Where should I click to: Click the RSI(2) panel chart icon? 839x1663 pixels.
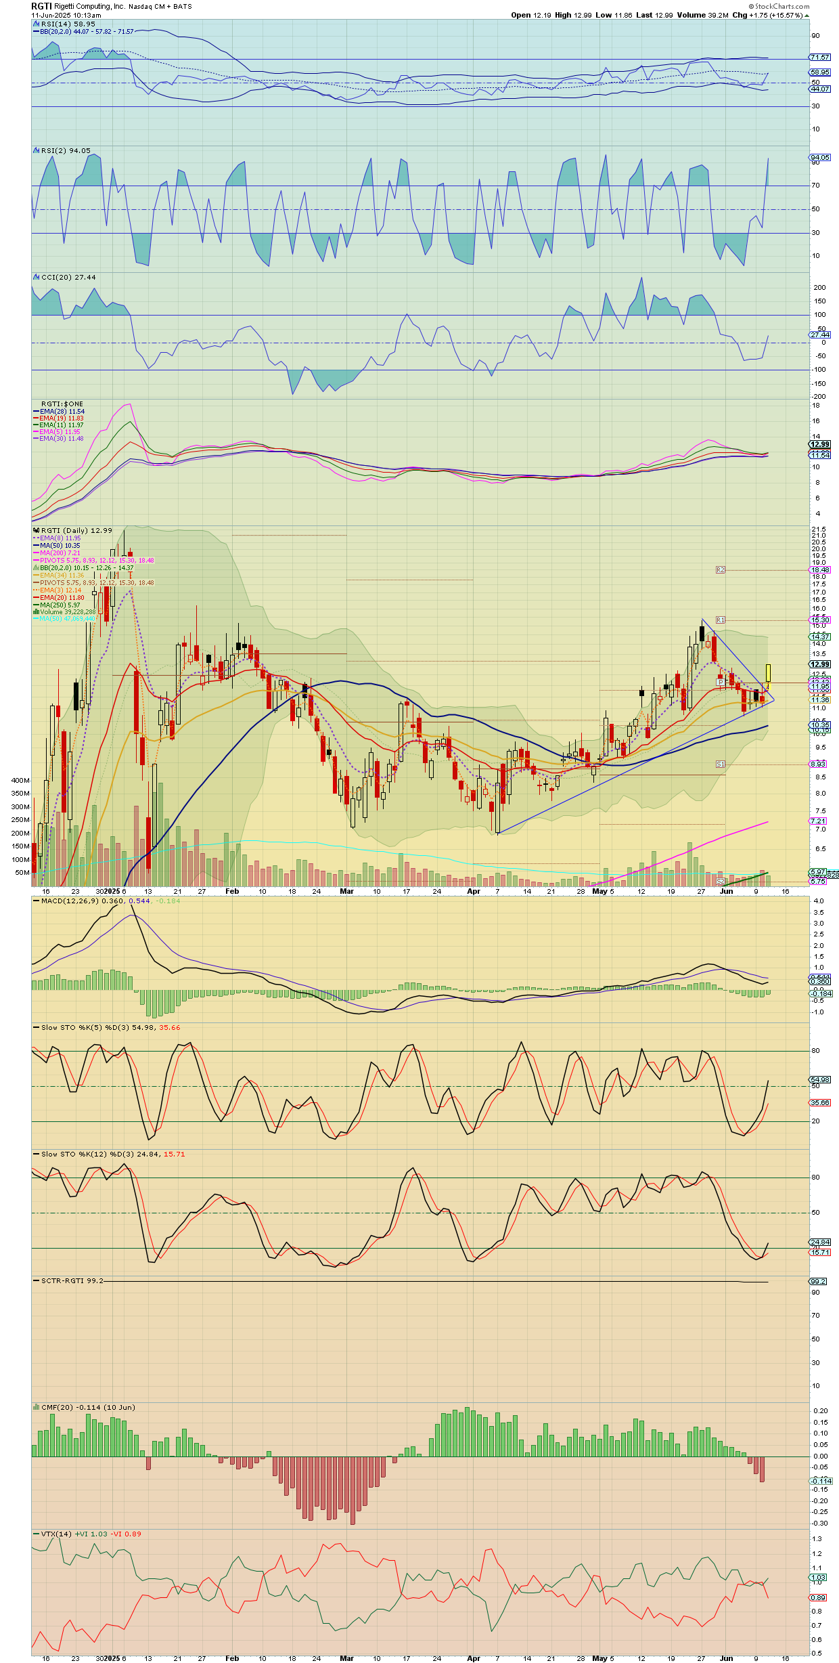(x=37, y=150)
